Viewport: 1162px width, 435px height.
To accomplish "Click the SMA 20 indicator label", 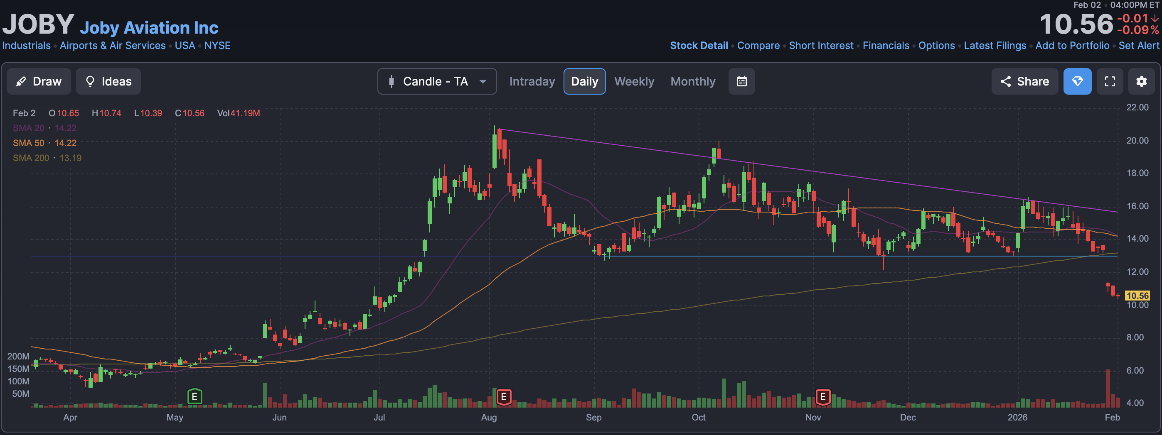I will point(28,128).
